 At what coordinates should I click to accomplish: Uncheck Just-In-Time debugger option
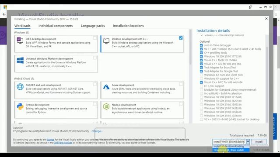(201, 45)
